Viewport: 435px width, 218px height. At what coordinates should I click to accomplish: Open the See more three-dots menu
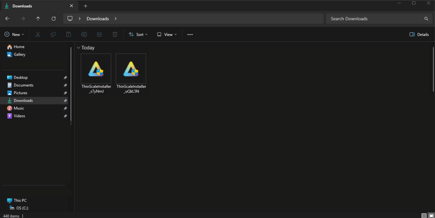pos(190,34)
